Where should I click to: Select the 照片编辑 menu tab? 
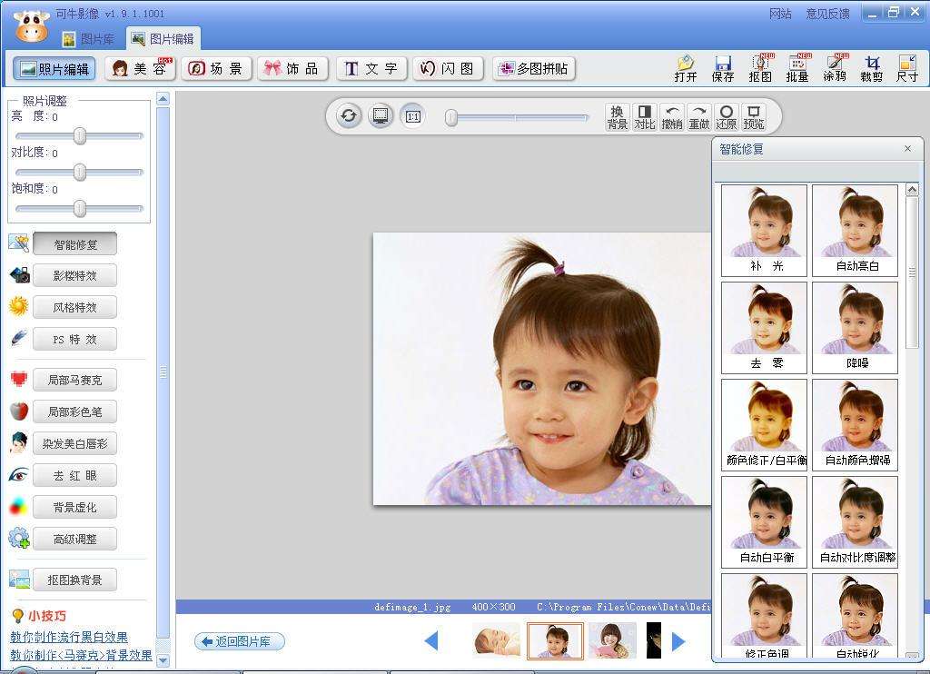[x=54, y=69]
